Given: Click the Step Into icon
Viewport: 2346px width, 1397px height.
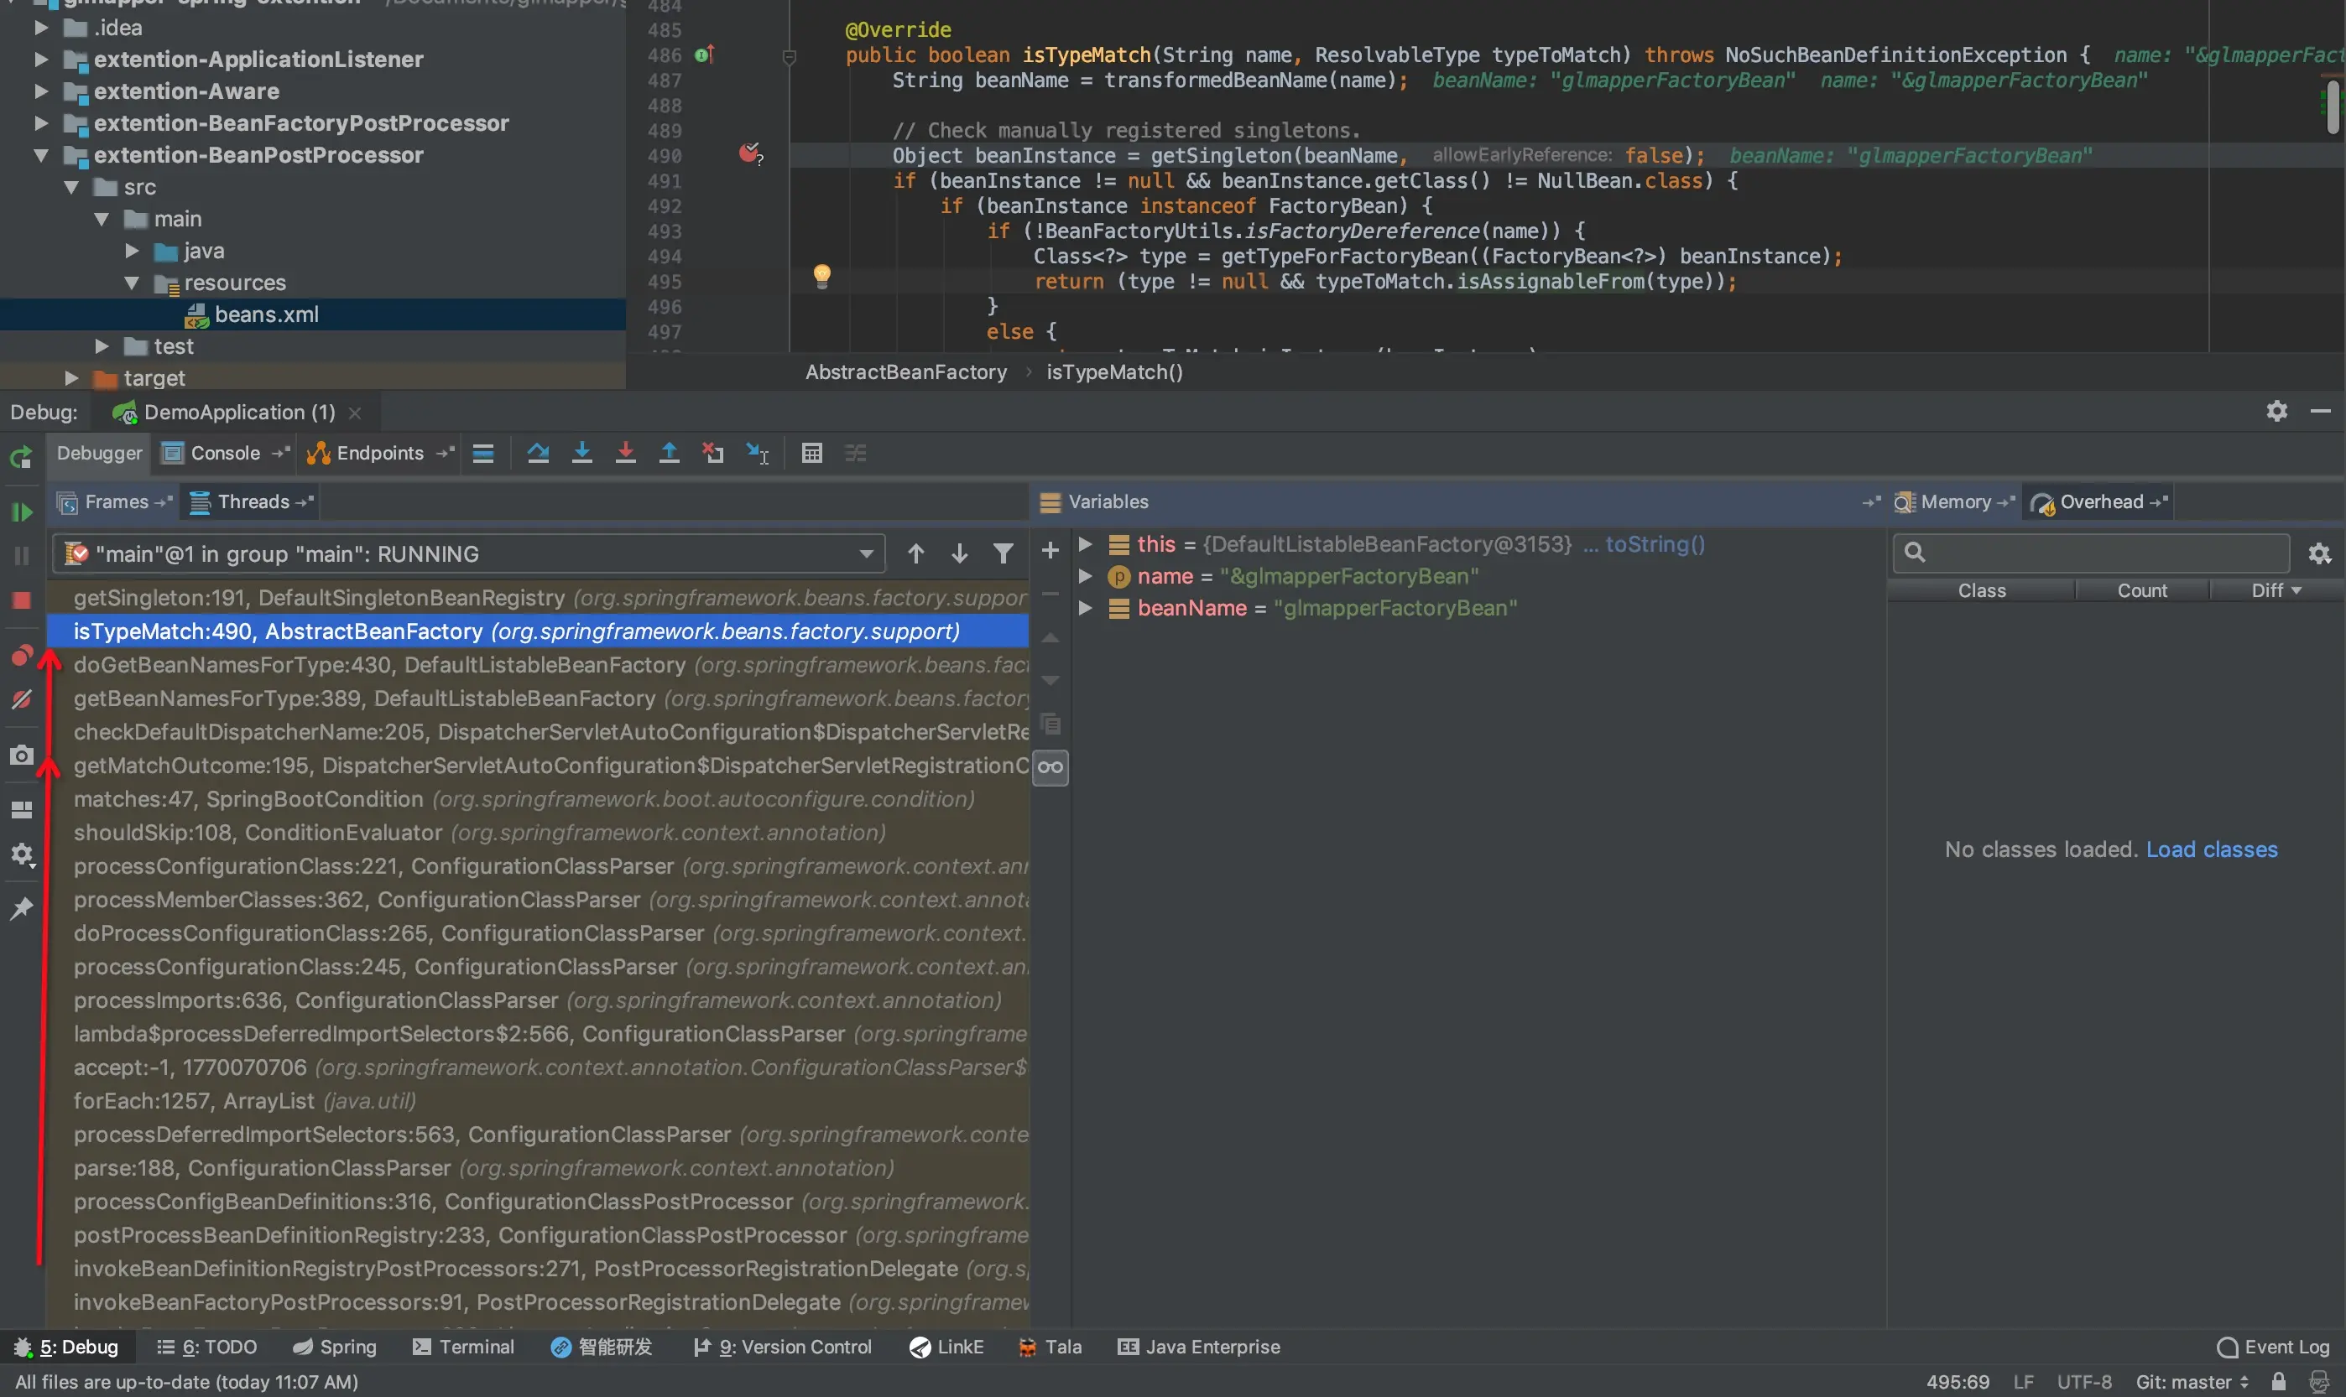Looking at the screenshot, I should pyautogui.click(x=582, y=454).
